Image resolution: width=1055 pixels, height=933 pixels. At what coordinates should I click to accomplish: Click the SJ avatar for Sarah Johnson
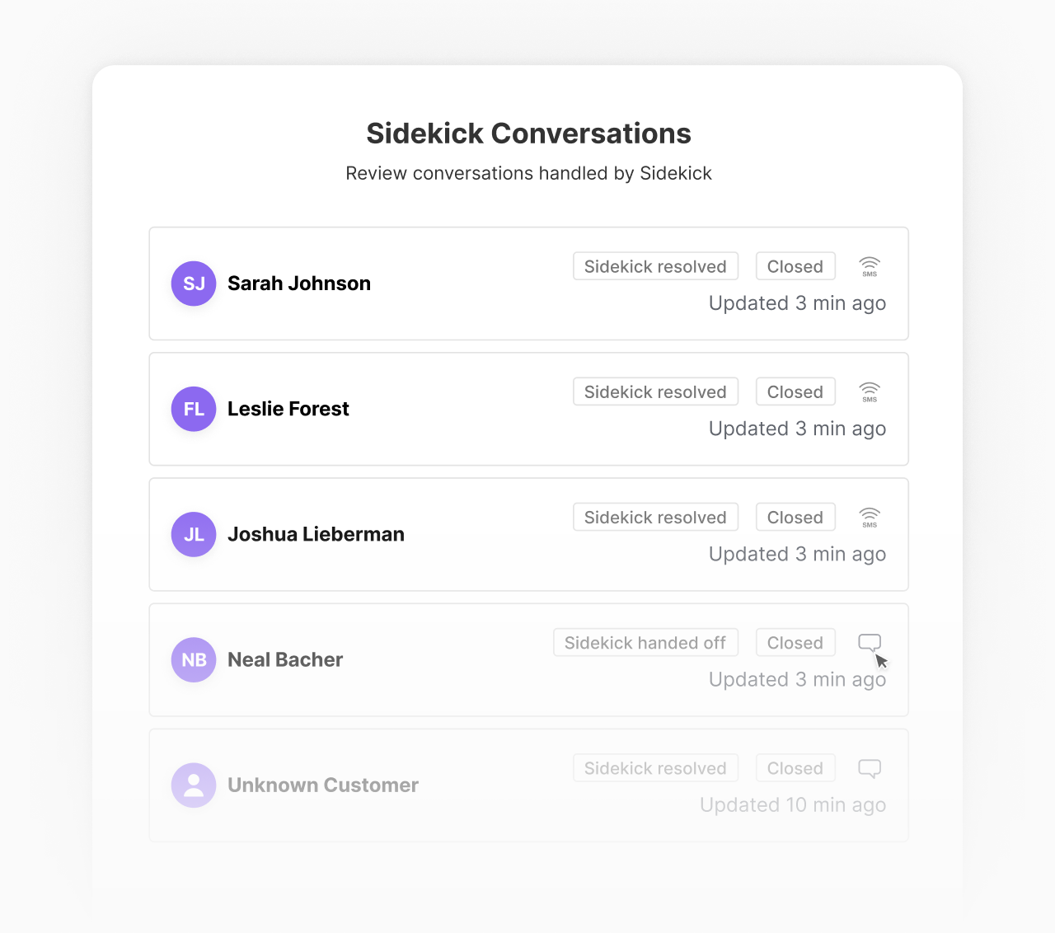[x=194, y=284]
